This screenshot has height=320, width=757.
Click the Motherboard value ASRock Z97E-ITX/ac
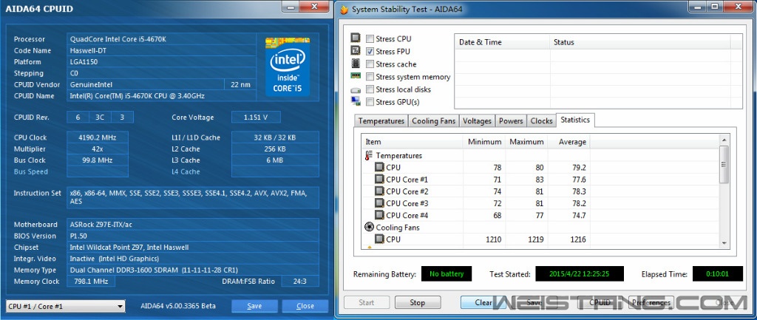(193, 225)
